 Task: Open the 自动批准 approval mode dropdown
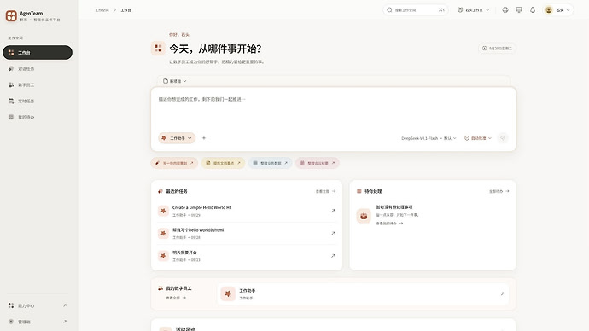[478, 138]
